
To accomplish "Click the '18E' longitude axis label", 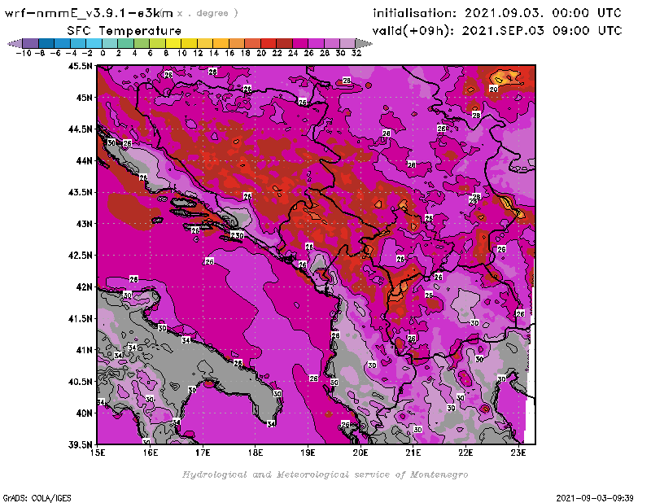I will pos(256,453).
